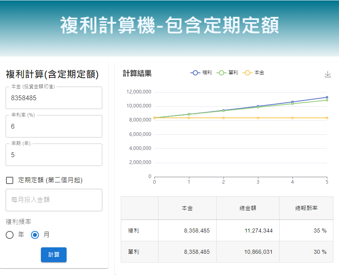
Task: Click the 本金 column header in table
Action: pos(187,208)
